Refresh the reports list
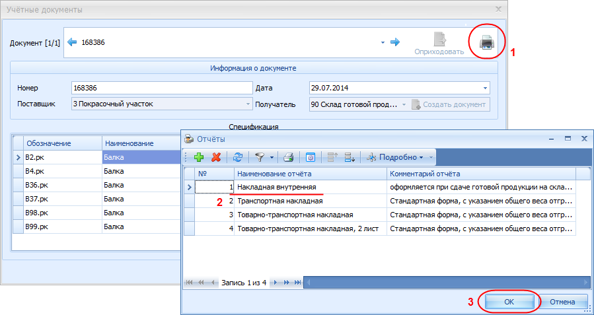The width and height of the screenshot is (594, 315). (237, 157)
